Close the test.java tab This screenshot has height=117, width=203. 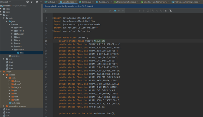pyautogui.click(x=57, y=2)
